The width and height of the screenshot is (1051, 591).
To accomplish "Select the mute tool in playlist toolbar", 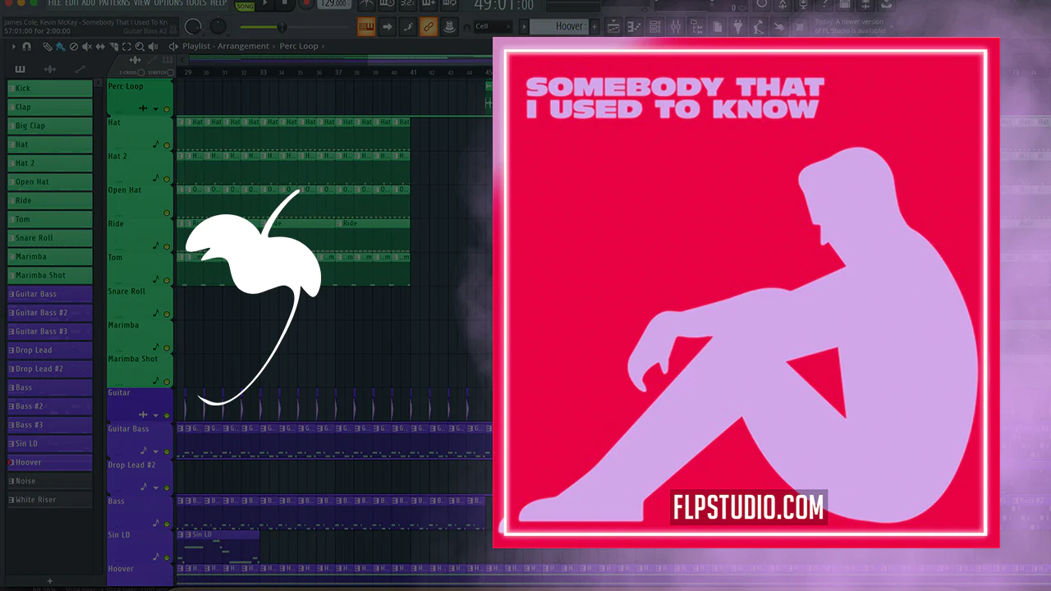I will tap(86, 47).
